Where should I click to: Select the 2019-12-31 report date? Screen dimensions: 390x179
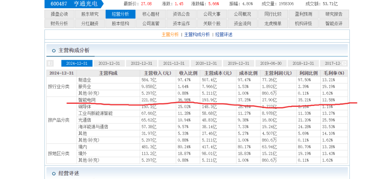tap(239, 63)
